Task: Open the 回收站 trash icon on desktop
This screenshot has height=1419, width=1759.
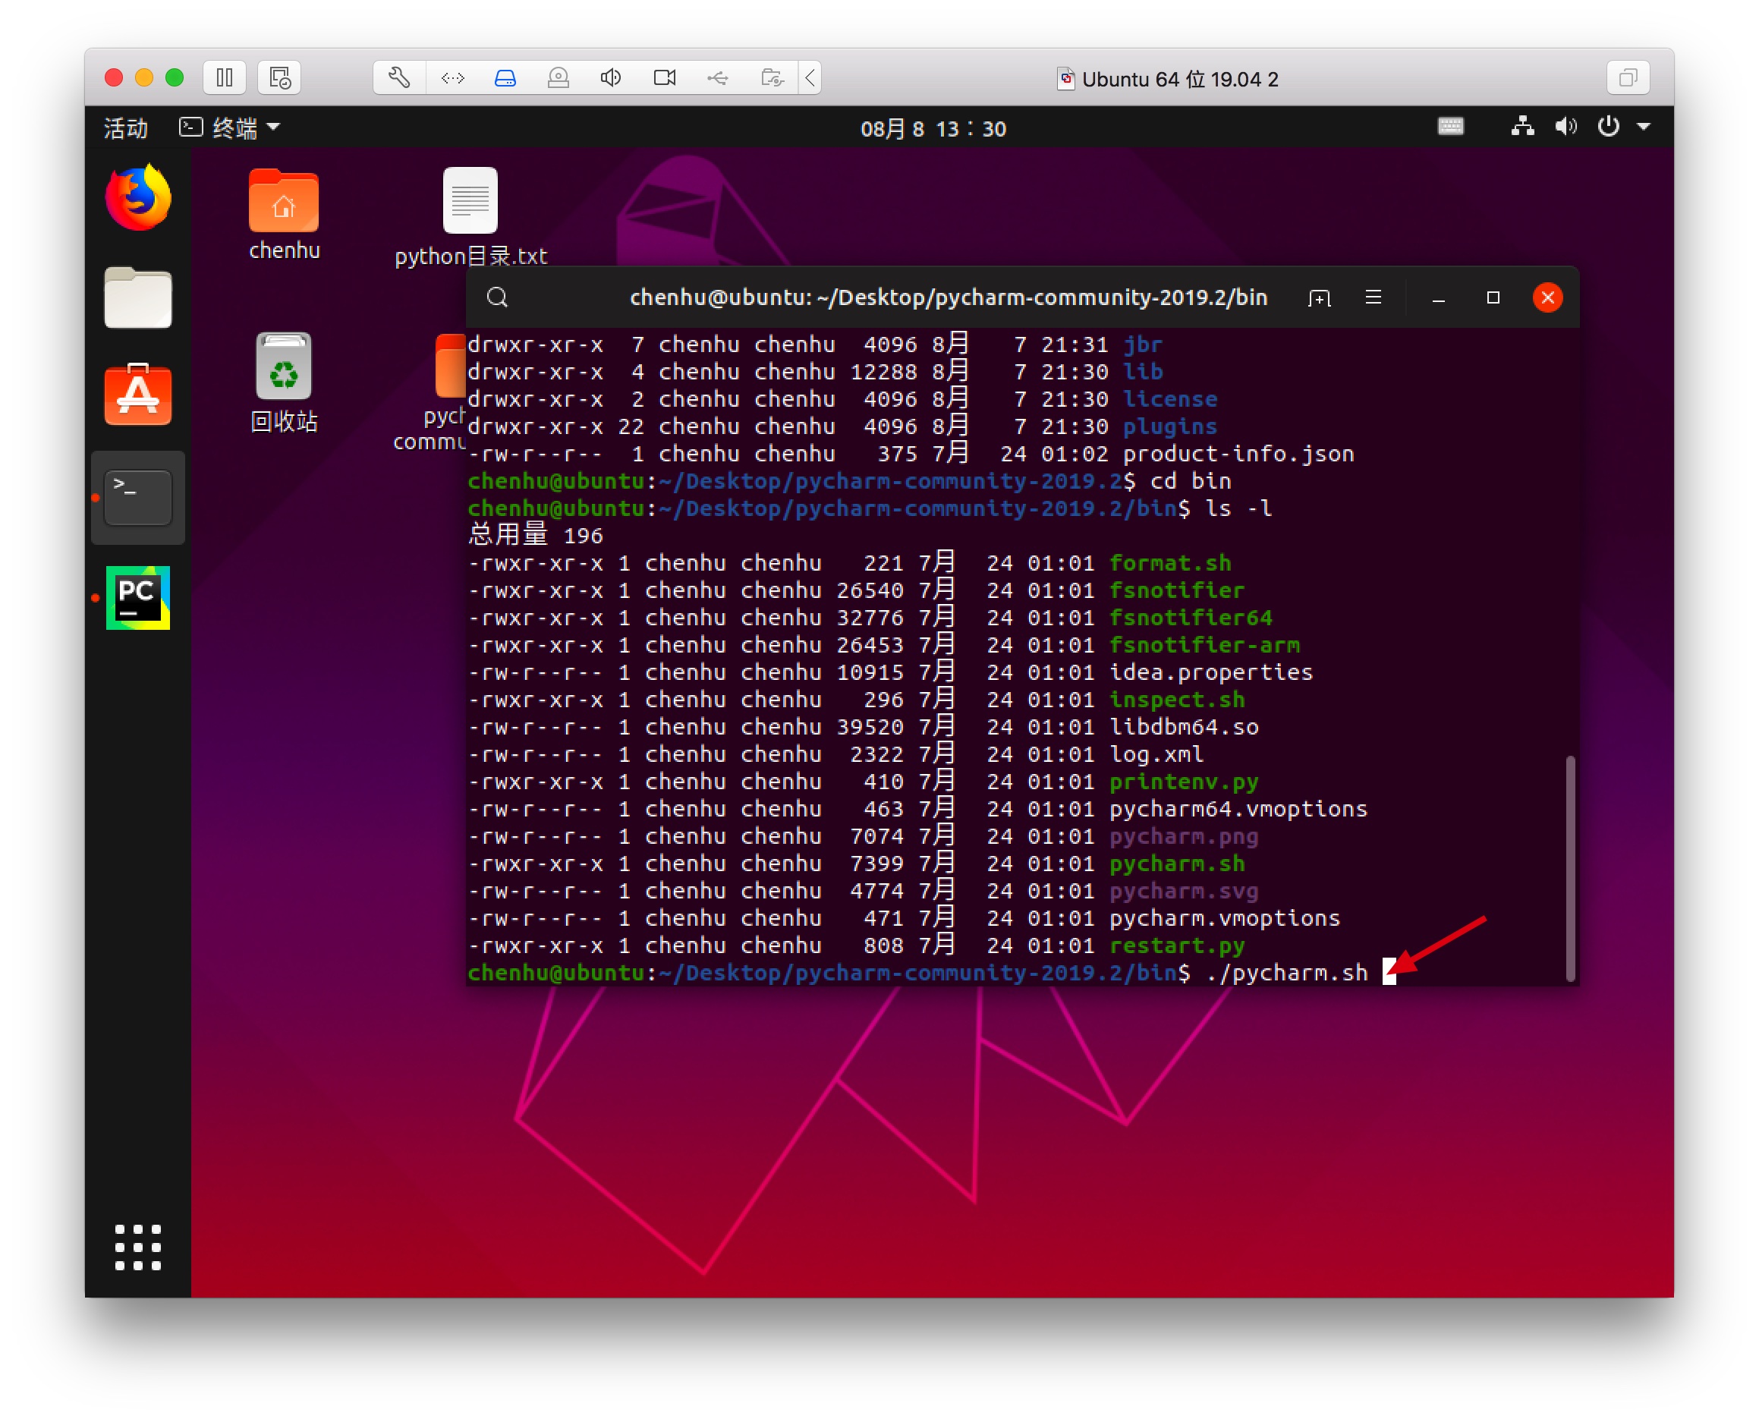Action: pos(284,382)
